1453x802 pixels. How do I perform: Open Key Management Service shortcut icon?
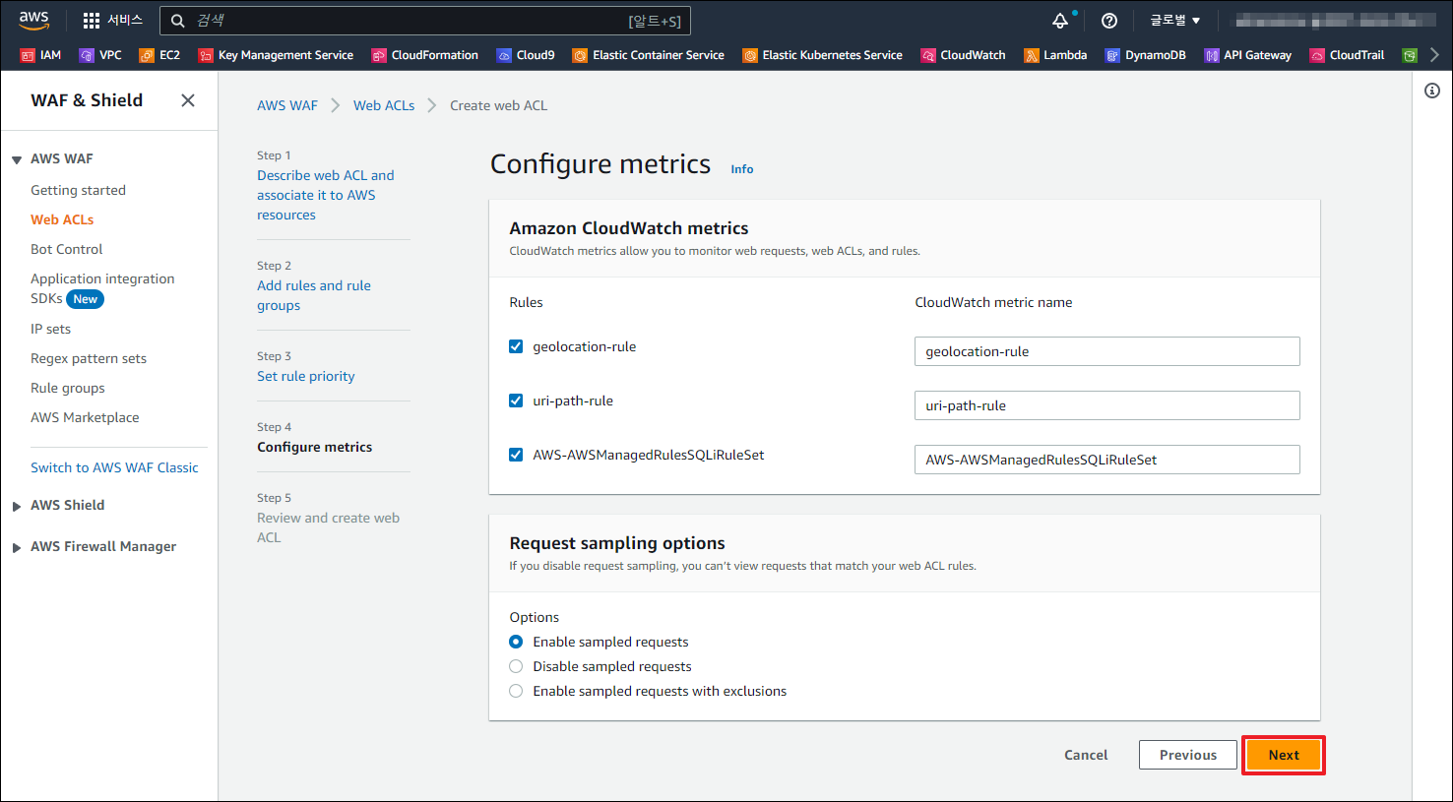pyautogui.click(x=206, y=55)
